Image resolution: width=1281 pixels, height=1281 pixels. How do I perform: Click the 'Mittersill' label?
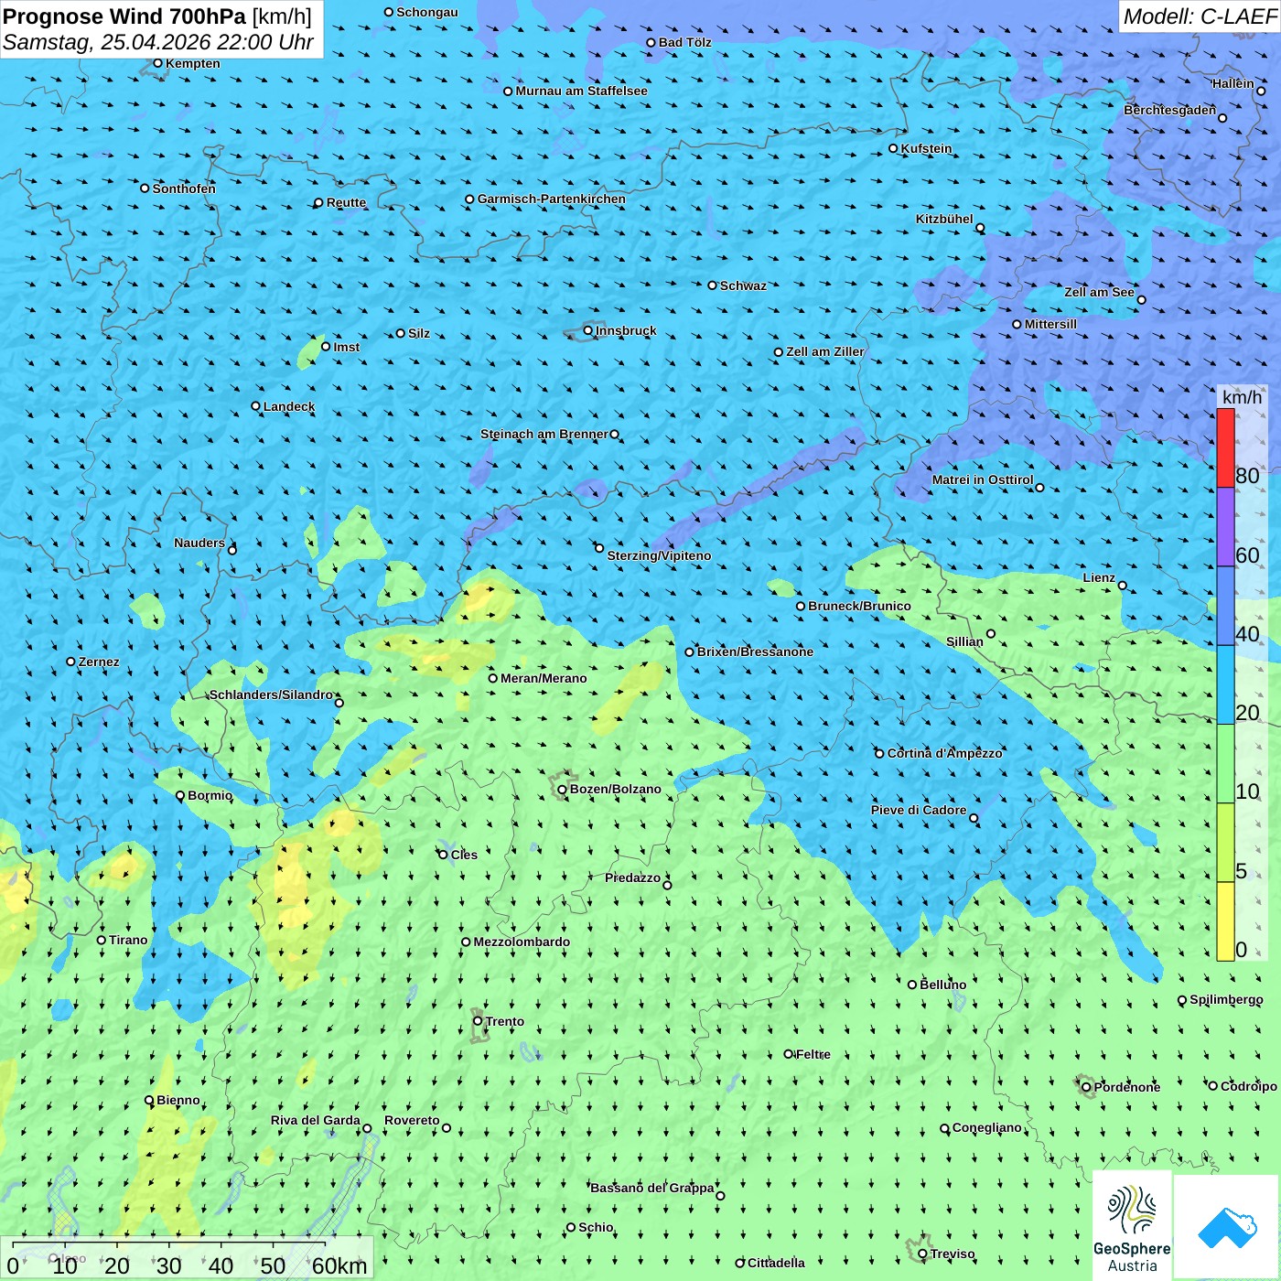pos(1050,324)
